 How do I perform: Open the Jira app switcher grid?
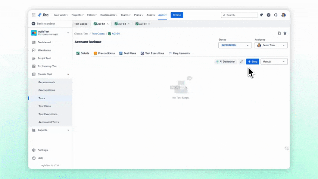(x=34, y=15)
